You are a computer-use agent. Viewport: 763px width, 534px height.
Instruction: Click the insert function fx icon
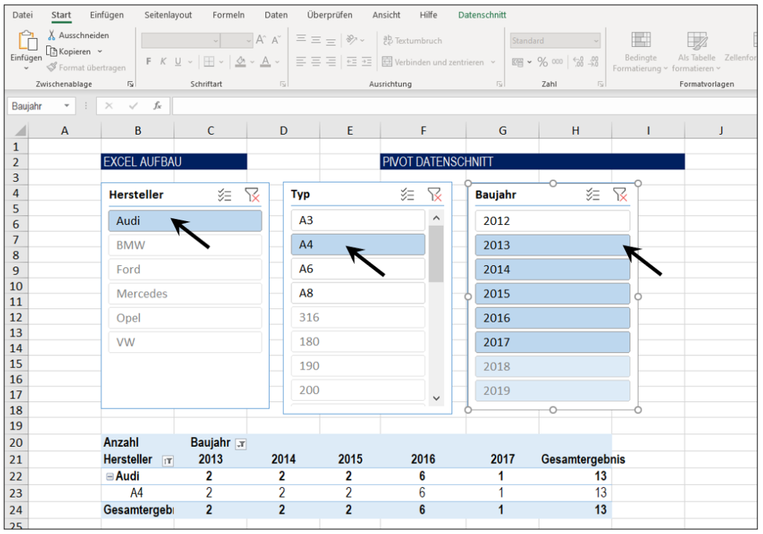(157, 106)
